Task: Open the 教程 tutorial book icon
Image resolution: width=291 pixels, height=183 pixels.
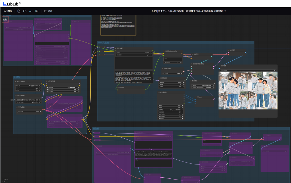Action: pos(46,11)
